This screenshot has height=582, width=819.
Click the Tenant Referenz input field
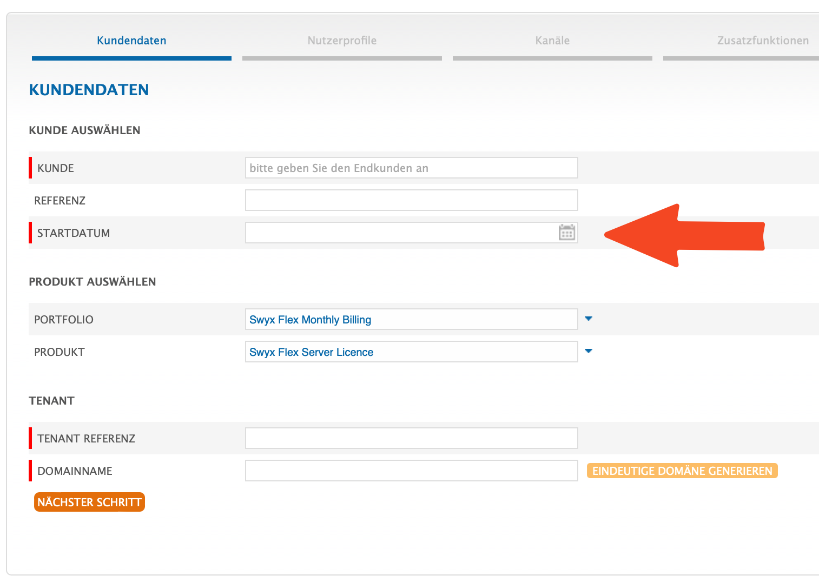coord(411,438)
